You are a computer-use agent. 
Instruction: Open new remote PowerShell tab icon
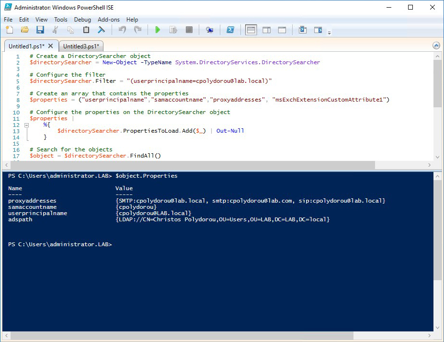[209, 30]
